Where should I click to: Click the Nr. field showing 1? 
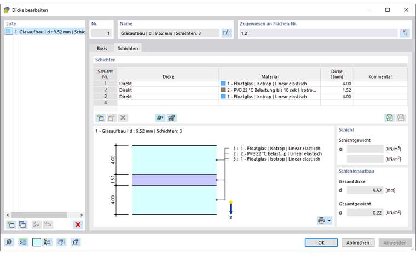pos(101,33)
